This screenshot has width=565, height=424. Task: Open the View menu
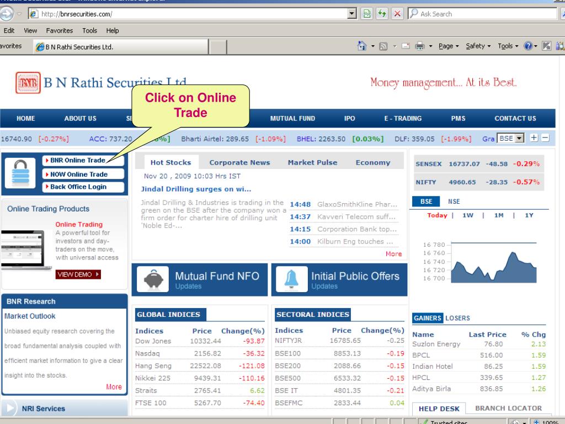(30, 31)
